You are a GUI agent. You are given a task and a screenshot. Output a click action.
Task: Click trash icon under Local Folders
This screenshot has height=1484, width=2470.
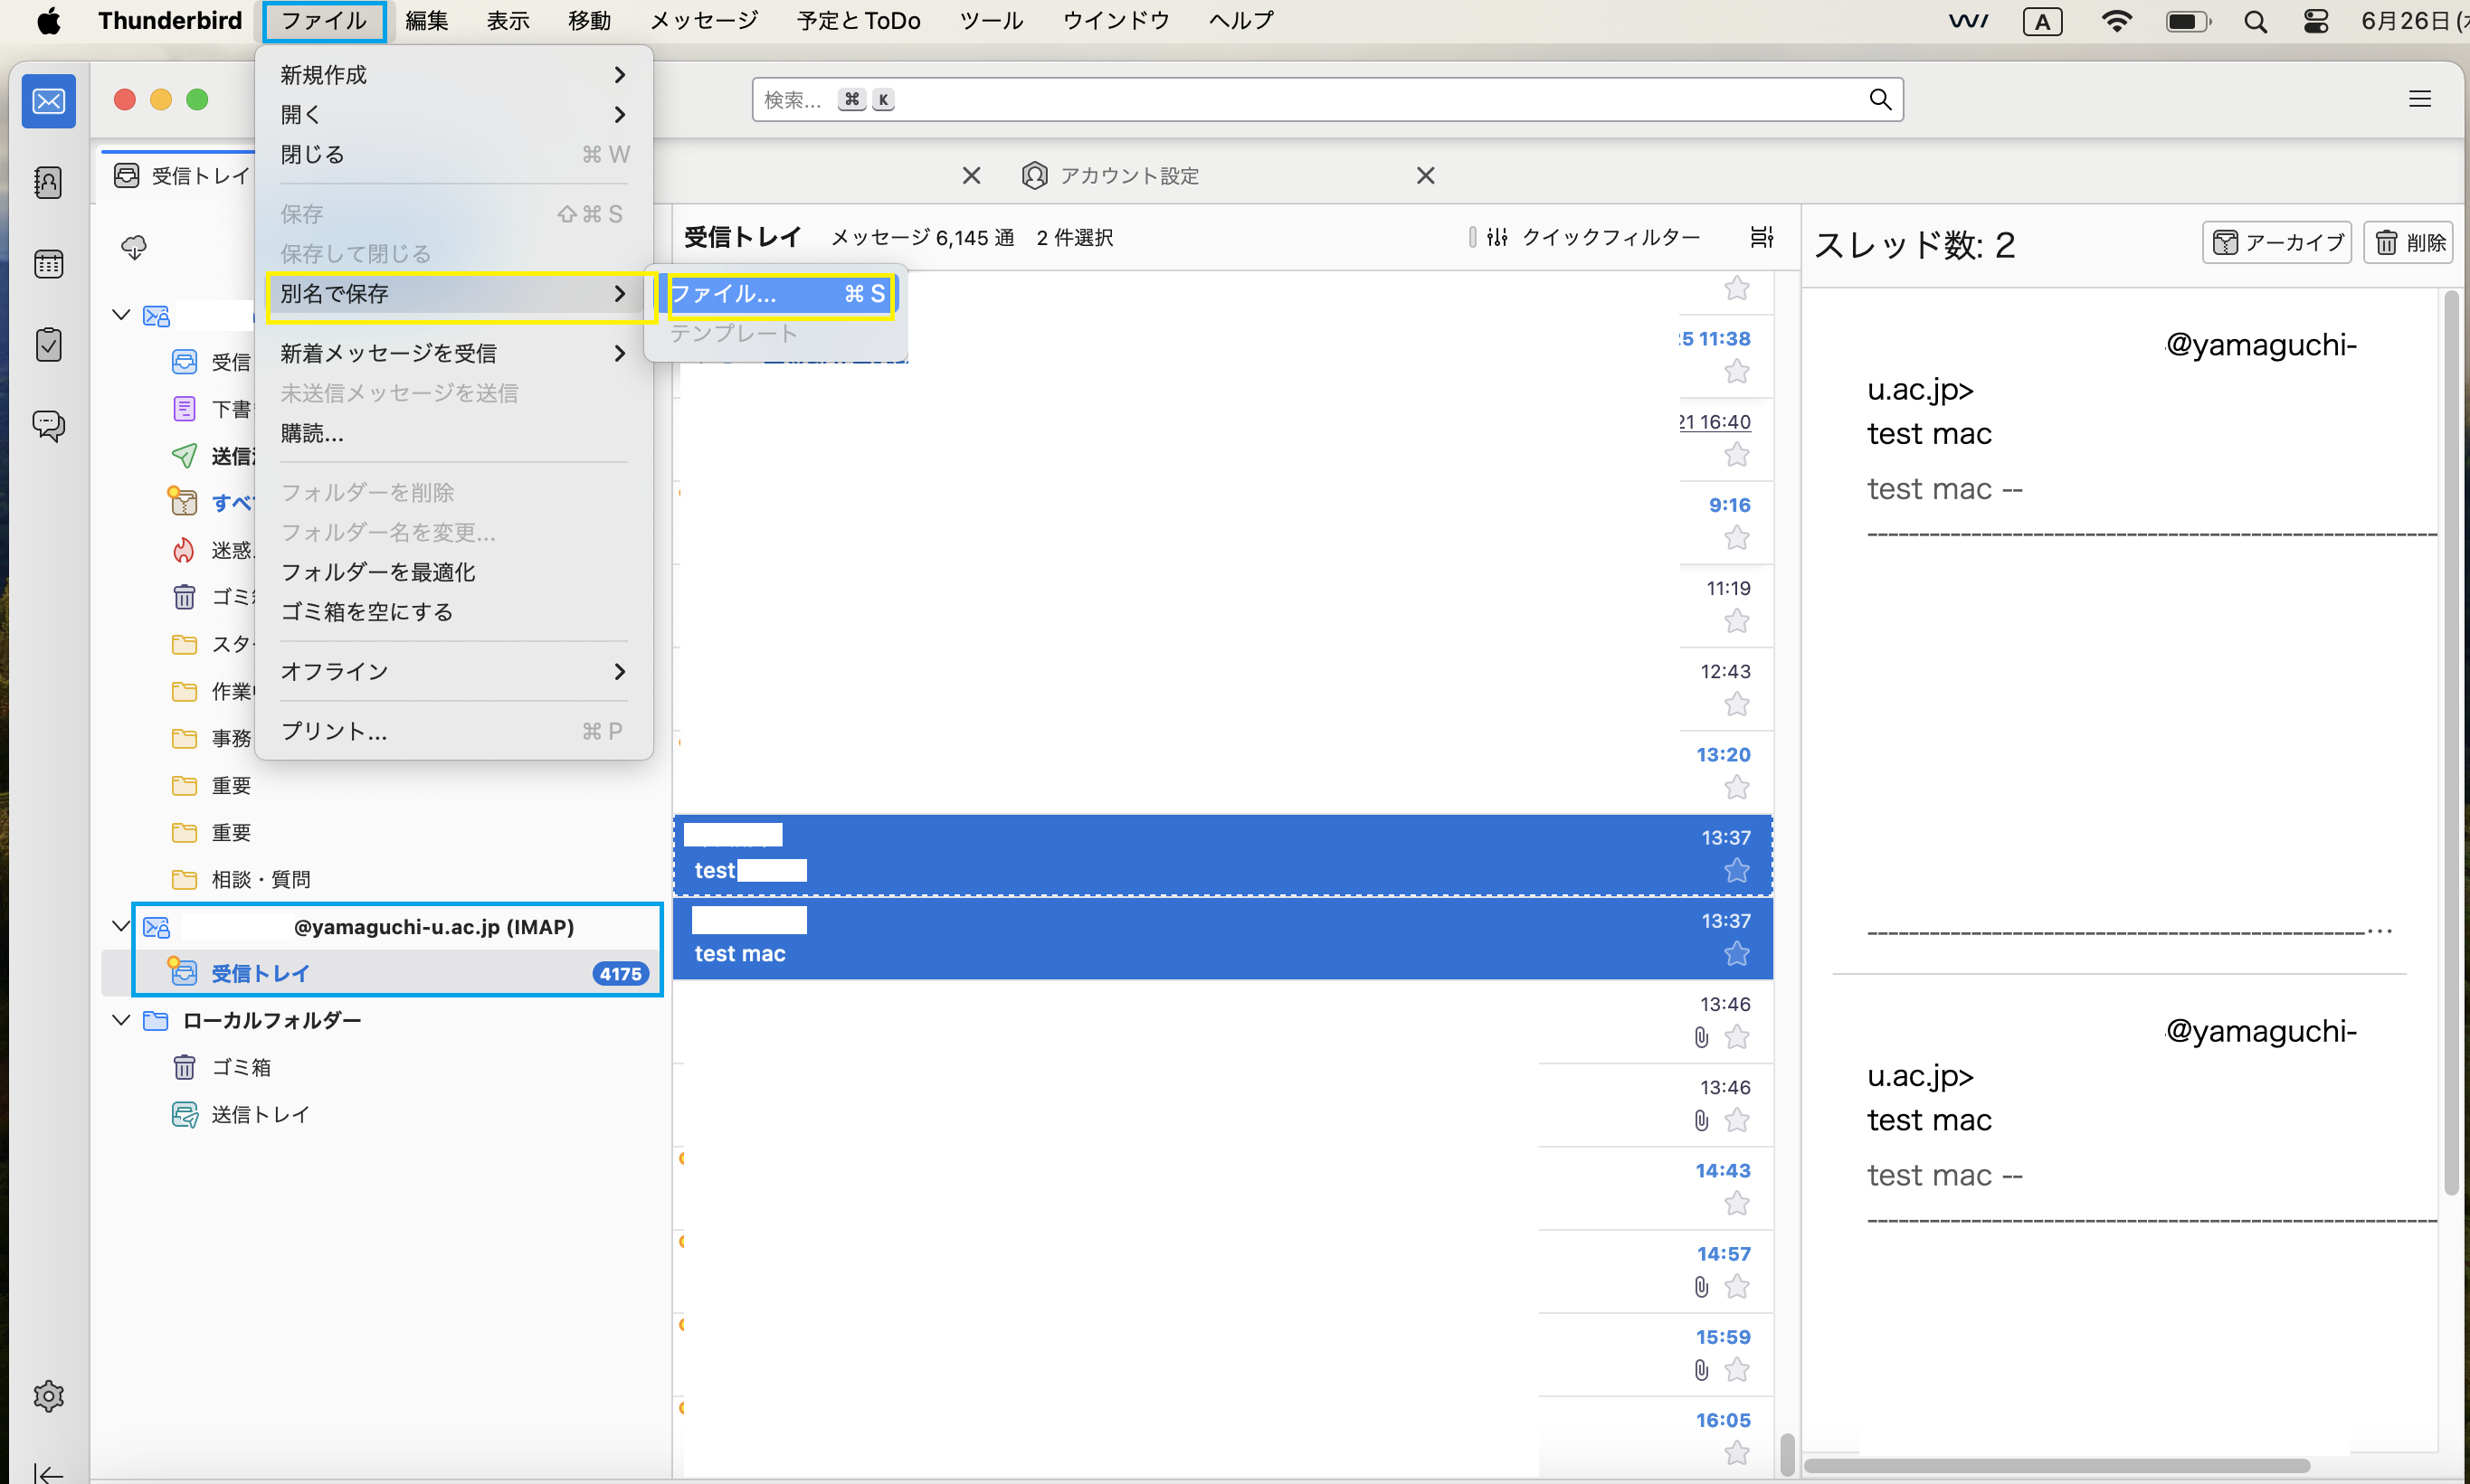point(184,1067)
